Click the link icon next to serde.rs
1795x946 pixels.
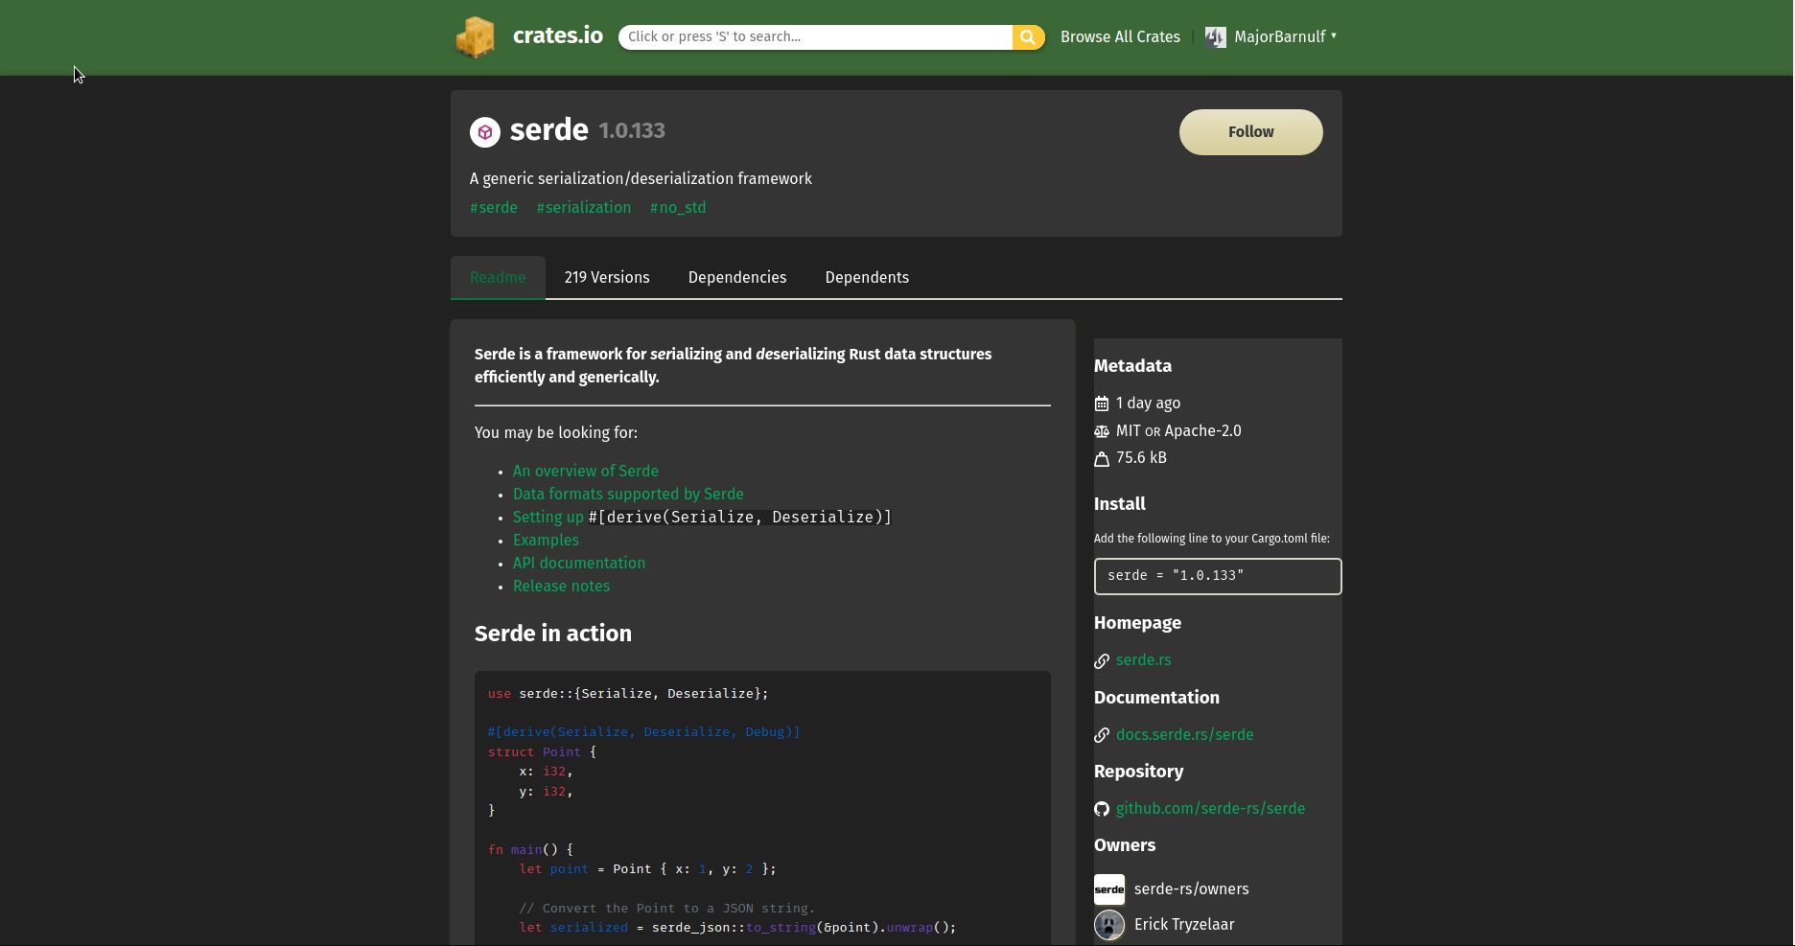coord(1102,660)
